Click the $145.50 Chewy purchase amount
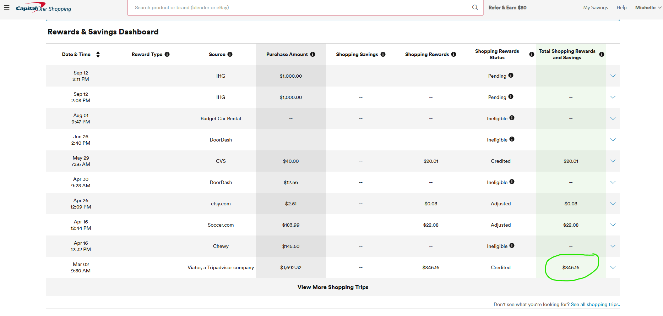663x316 pixels. [x=291, y=246]
